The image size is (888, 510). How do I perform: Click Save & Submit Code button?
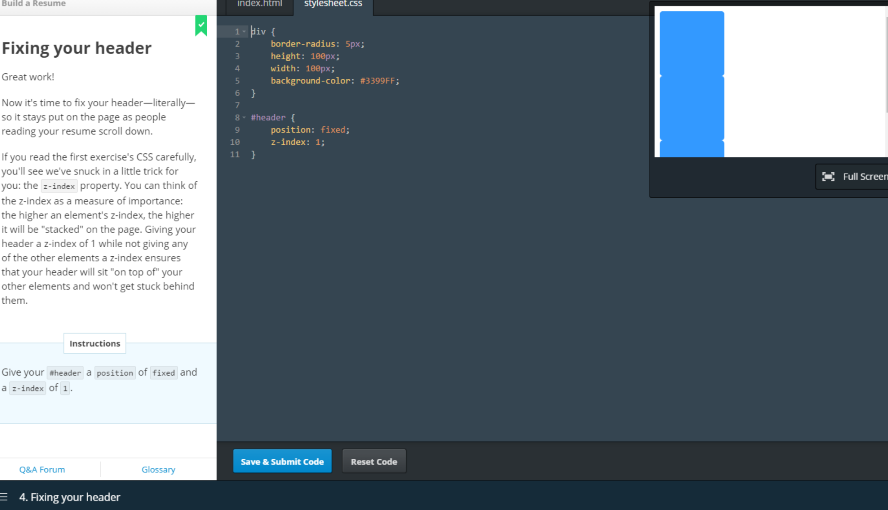(x=282, y=461)
